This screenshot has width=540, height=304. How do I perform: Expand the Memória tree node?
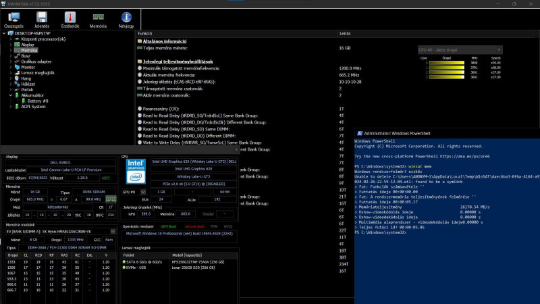tap(11, 50)
